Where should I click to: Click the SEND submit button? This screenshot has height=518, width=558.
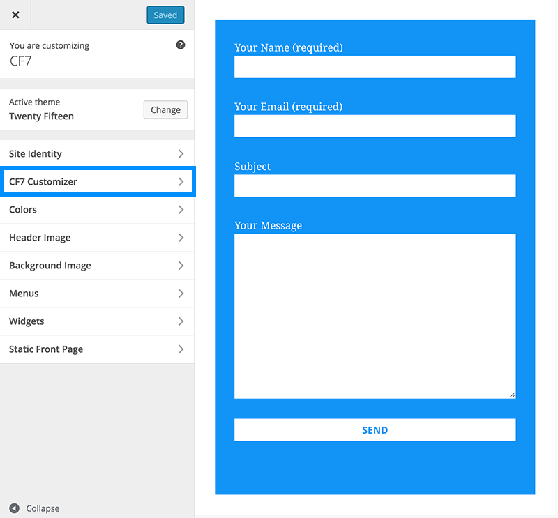click(375, 429)
